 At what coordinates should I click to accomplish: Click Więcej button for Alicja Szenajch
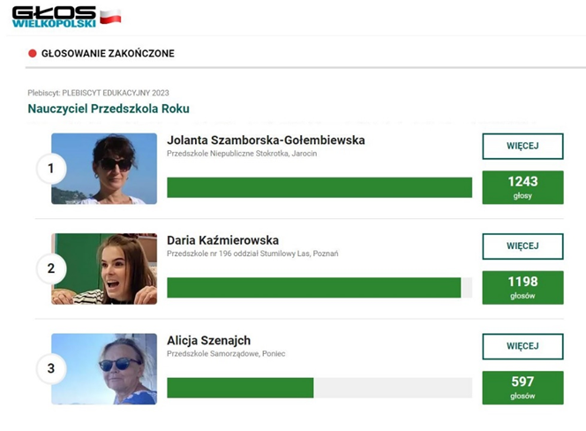pyautogui.click(x=522, y=346)
